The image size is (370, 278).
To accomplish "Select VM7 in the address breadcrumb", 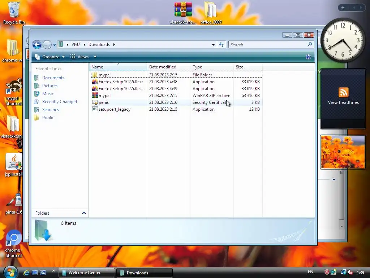I will pos(76,45).
